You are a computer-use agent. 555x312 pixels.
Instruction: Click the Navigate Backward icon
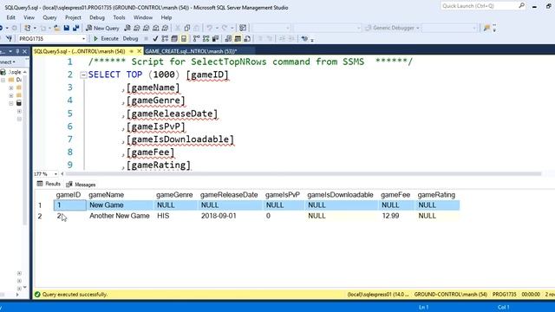pos(1,28)
